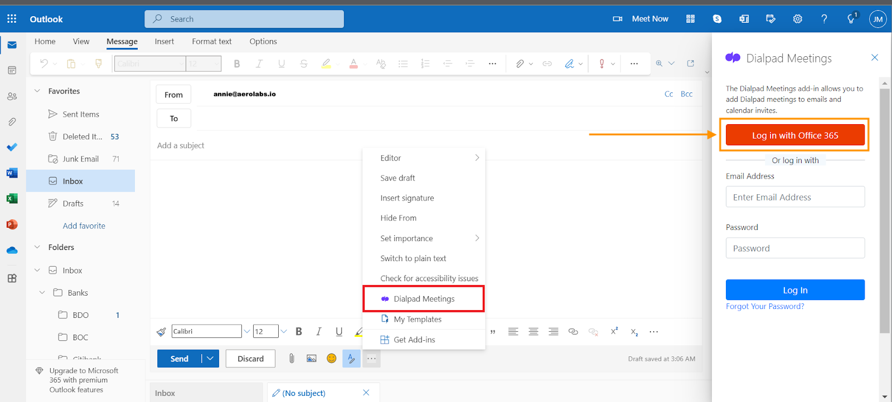Screen dimensions: 892x402
Task: Collapse the Folders section
Action: (x=37, y=247)
